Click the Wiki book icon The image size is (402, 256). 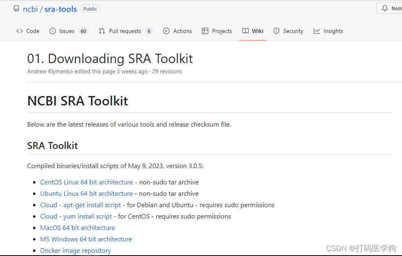point(245,31)
